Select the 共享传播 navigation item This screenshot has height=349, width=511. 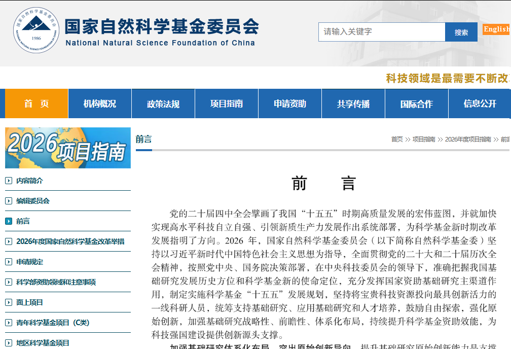coord(353,103)
